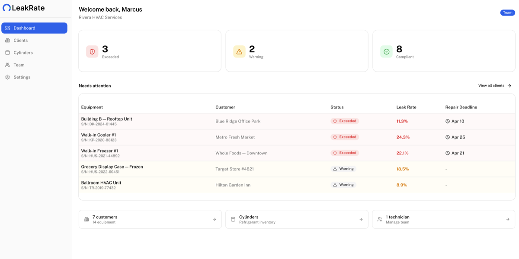Click the Clients icon in sidebar
Viewport: 519px width, 259px height.
[x=7, y=40]
